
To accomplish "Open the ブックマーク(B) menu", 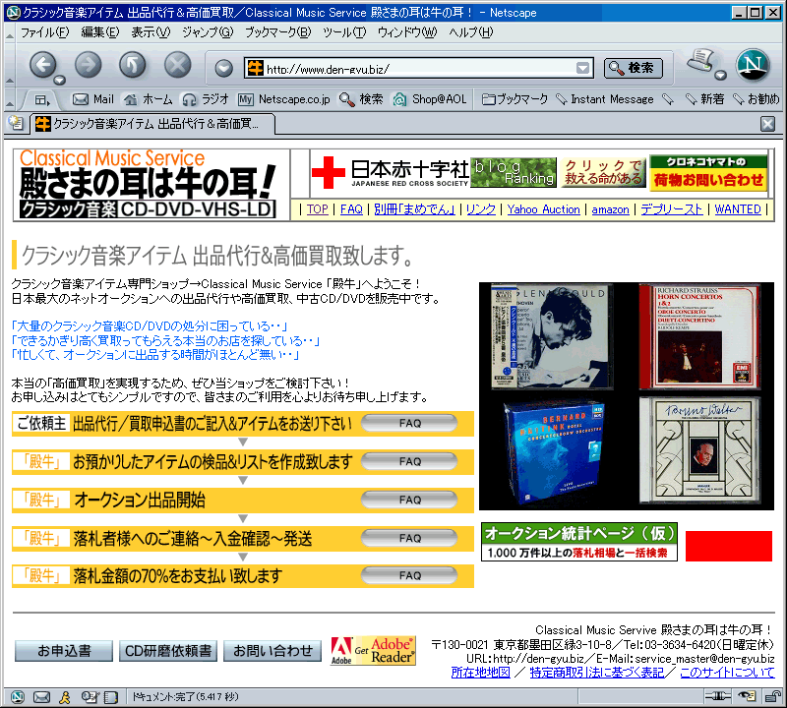I will [278, 32].
